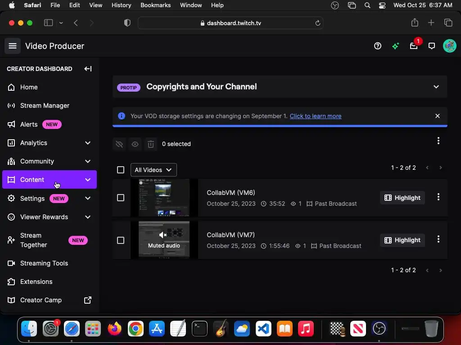Expand the Settings section chevron
Screen dimensions: 461x345
tap(88, 198)
